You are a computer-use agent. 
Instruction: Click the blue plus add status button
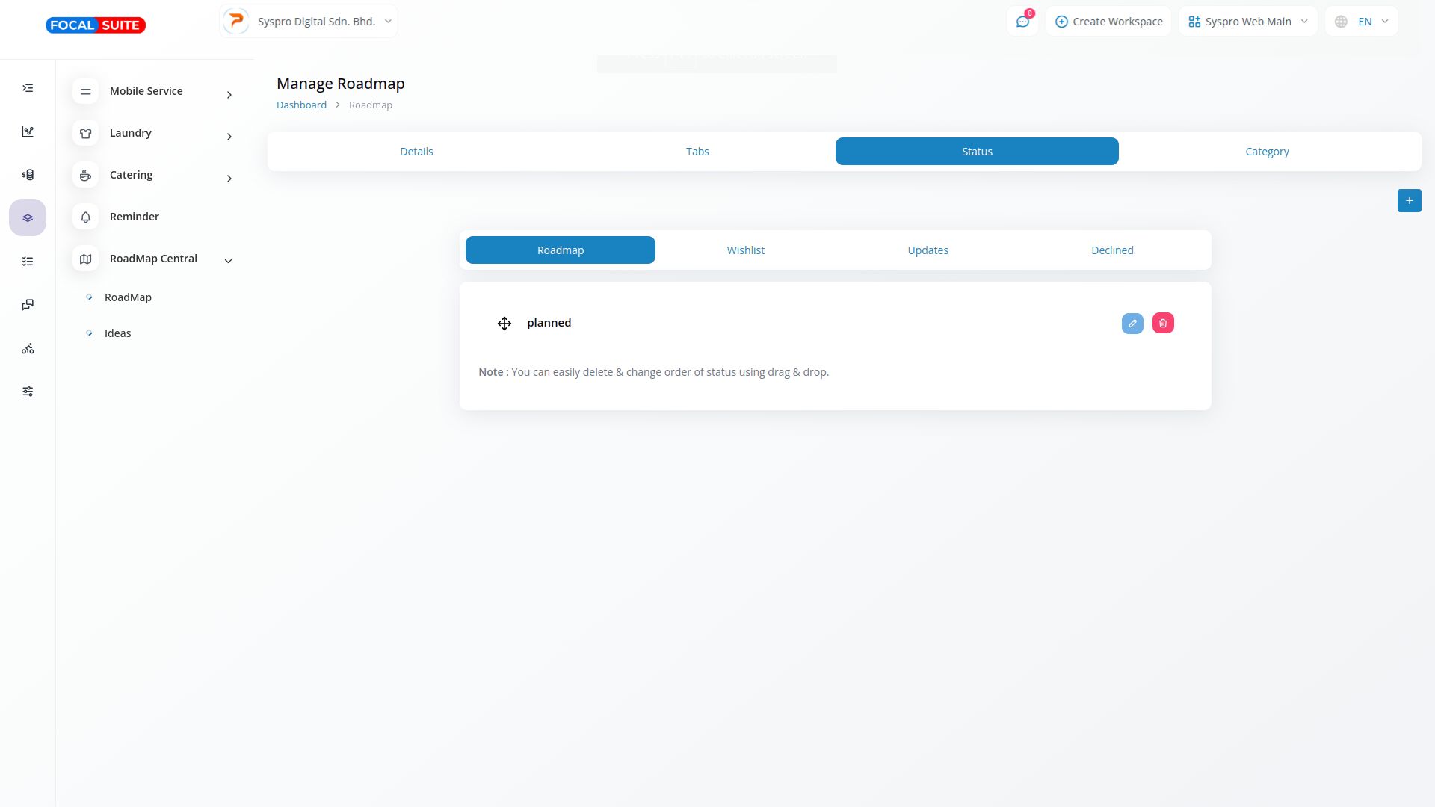click(1409, 200)
